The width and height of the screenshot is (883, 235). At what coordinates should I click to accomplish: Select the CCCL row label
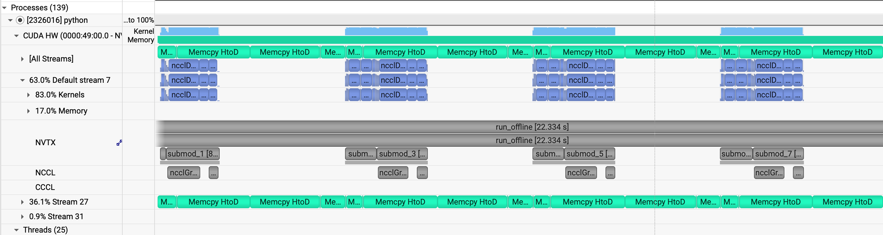pyautogui.click(x=45, y=187)
